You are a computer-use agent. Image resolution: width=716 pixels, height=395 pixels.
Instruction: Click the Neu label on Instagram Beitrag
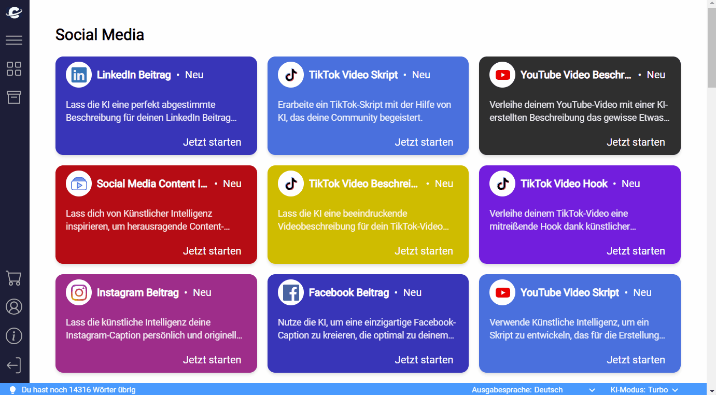point(202,292)
